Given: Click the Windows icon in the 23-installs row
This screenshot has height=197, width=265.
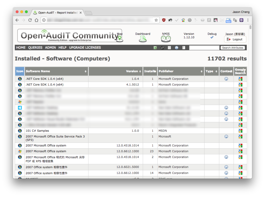Looking at the screenshot, I should pos(20,151).
